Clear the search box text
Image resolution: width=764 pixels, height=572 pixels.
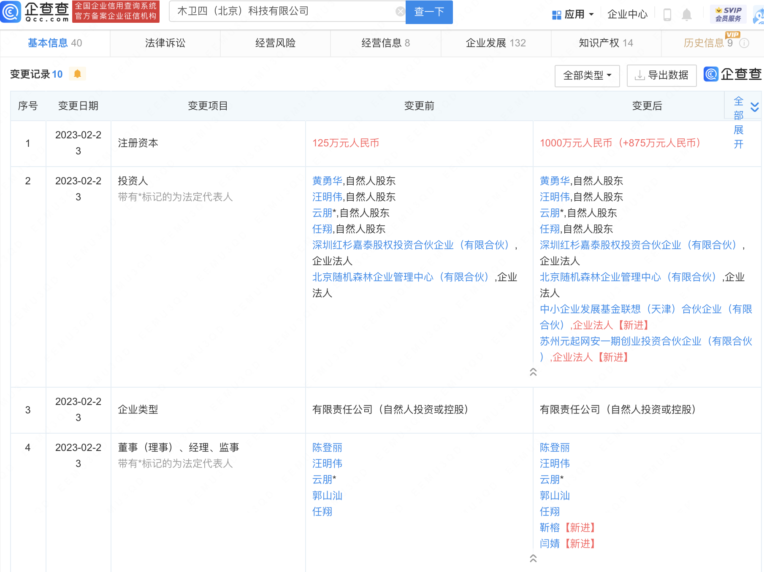click(x=400, y=11)
